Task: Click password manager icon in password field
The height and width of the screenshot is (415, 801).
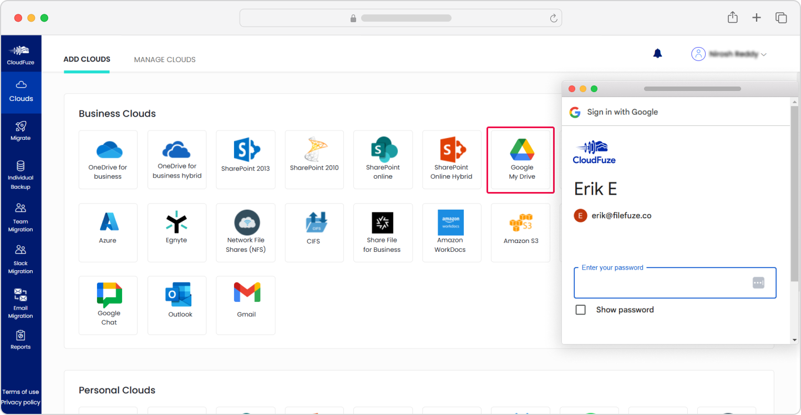Action: pyautogui.click(x=758, y=283)
